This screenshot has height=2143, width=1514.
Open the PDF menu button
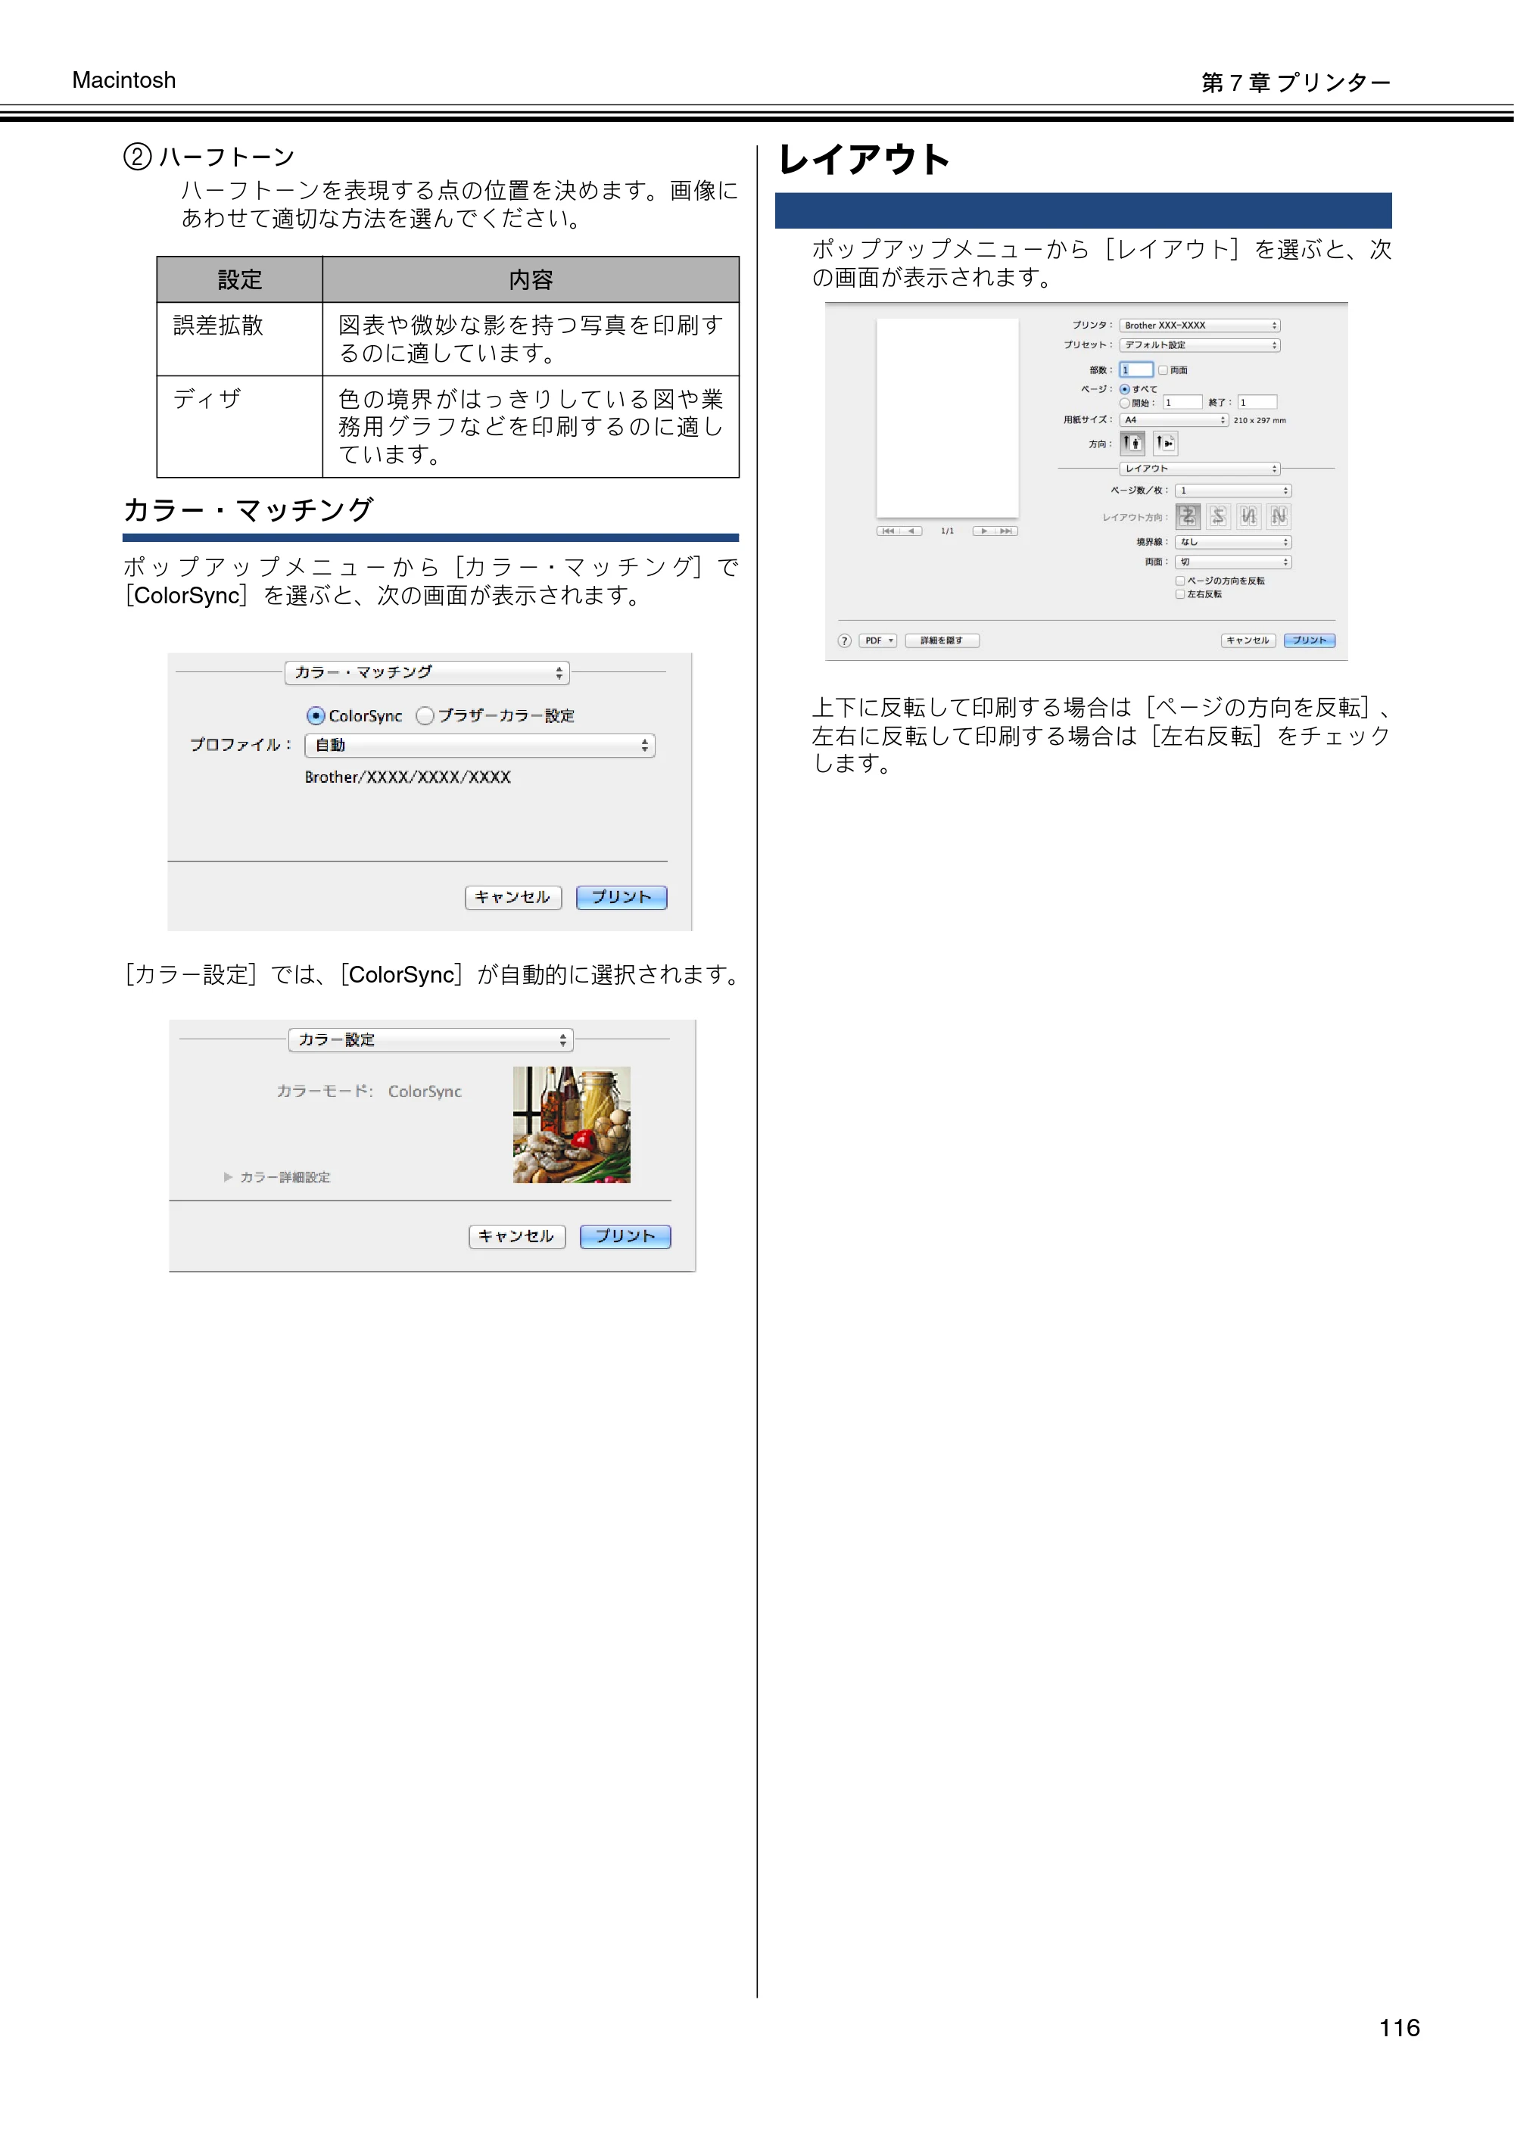[877, 640]
